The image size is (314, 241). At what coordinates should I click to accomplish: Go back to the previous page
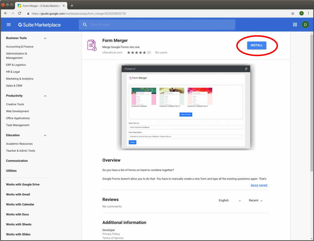pyautogui.click(x=6, y=13)
